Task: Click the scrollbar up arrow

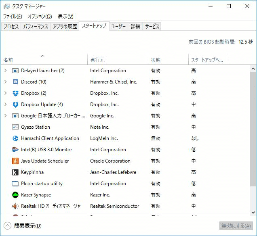Action: point(253,69)
